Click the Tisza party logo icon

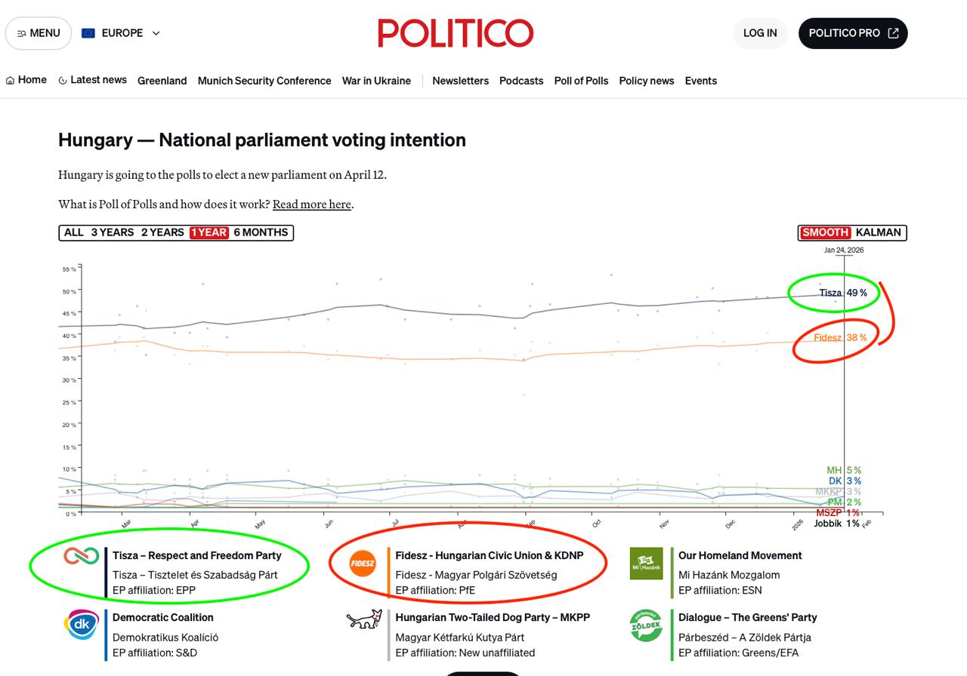pyautogui.click(x=81, y=557)
